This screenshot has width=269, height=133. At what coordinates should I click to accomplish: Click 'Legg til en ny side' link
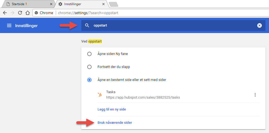[x=112, y=109]
